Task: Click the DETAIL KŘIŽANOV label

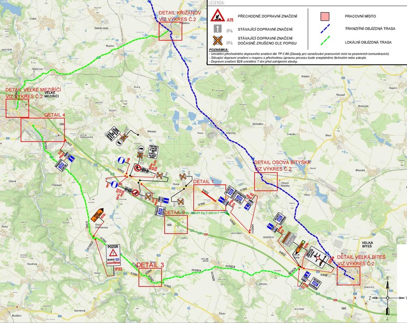Action: (x=180, y=12)
